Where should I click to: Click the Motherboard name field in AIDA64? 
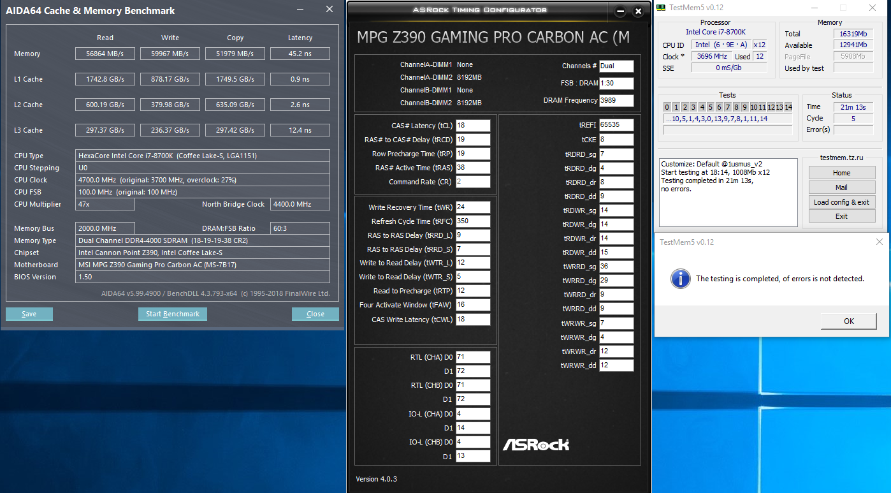(203, 265)
